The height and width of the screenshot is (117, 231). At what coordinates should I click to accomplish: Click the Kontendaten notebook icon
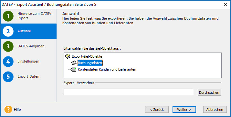pos(74,69)
